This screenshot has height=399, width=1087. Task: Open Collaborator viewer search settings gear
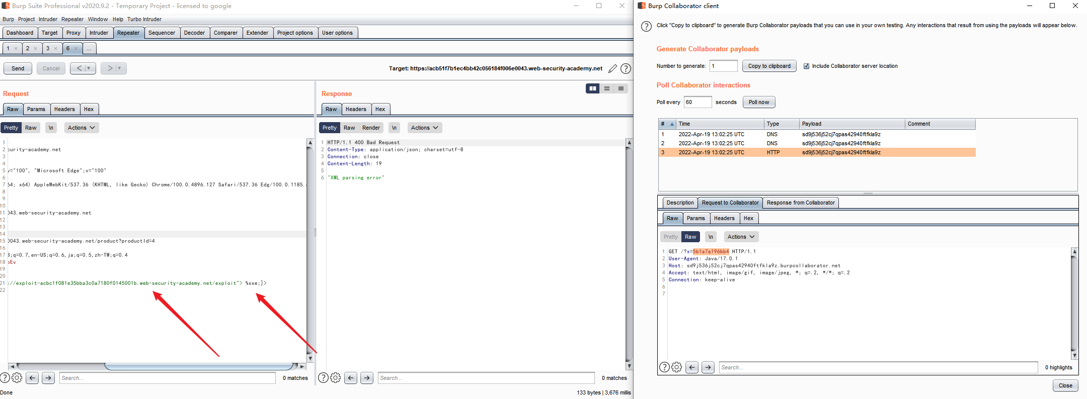click(677, 367)
